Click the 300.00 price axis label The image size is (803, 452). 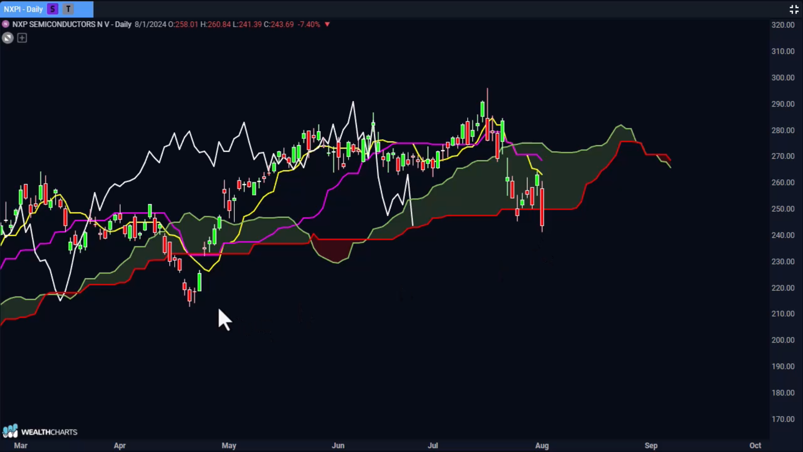coord(783,77)
